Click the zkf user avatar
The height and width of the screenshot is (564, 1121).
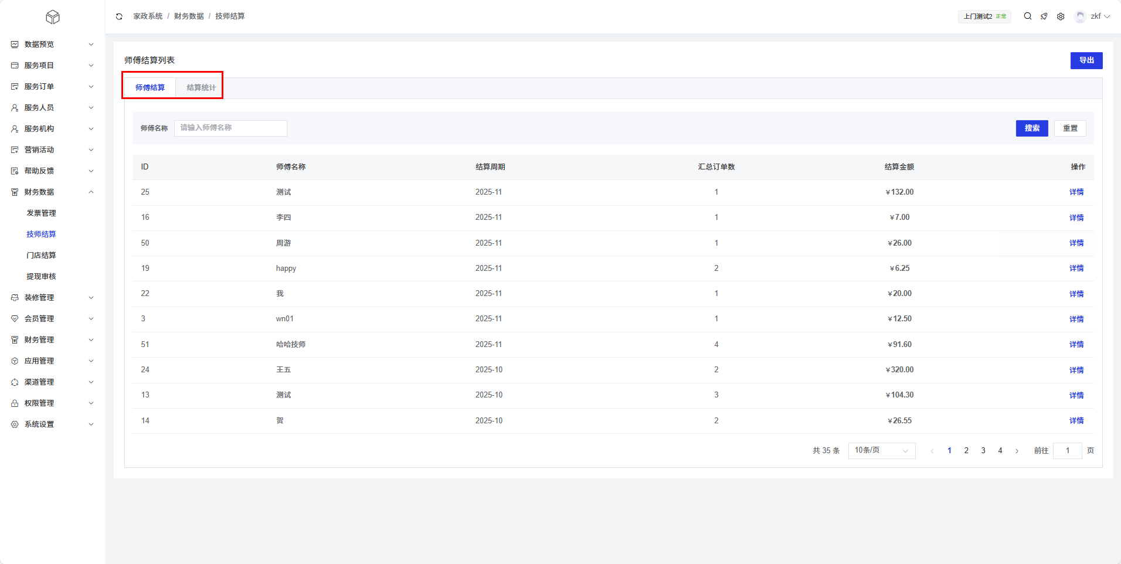(x=1080, y=16)
